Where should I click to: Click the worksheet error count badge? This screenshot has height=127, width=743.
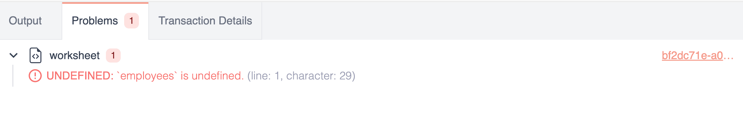pyautogui.click(x=113, y=55)
